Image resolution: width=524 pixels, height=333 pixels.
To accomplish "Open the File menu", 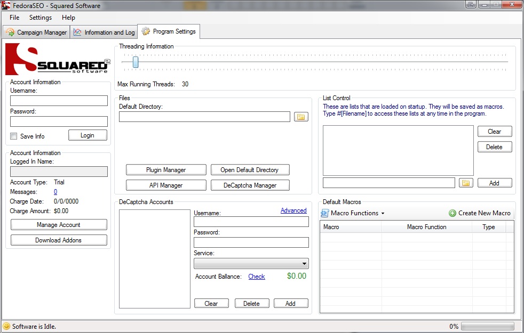I will tap(14, 18).
